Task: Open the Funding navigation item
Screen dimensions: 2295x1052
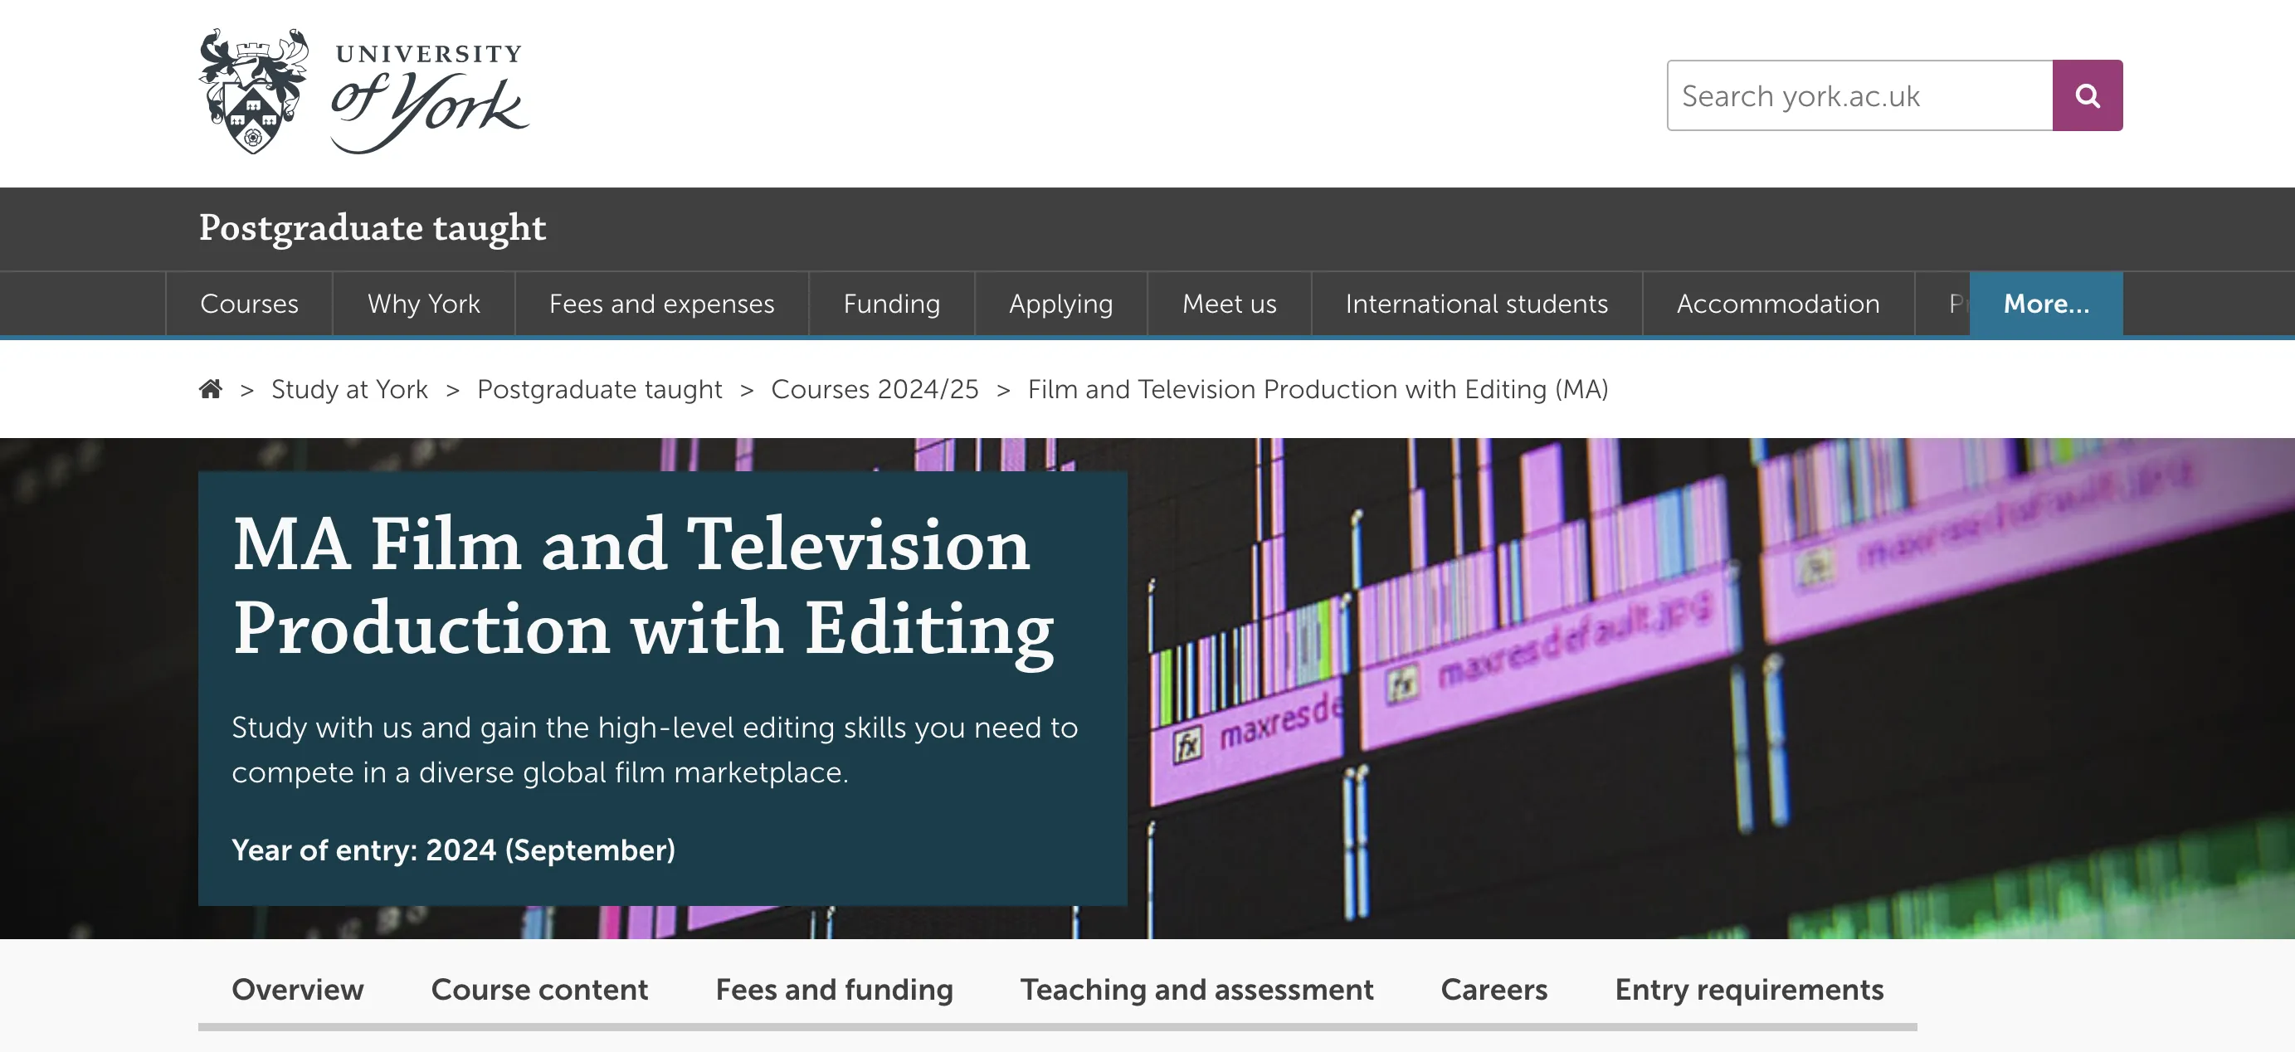Action: 891,304
